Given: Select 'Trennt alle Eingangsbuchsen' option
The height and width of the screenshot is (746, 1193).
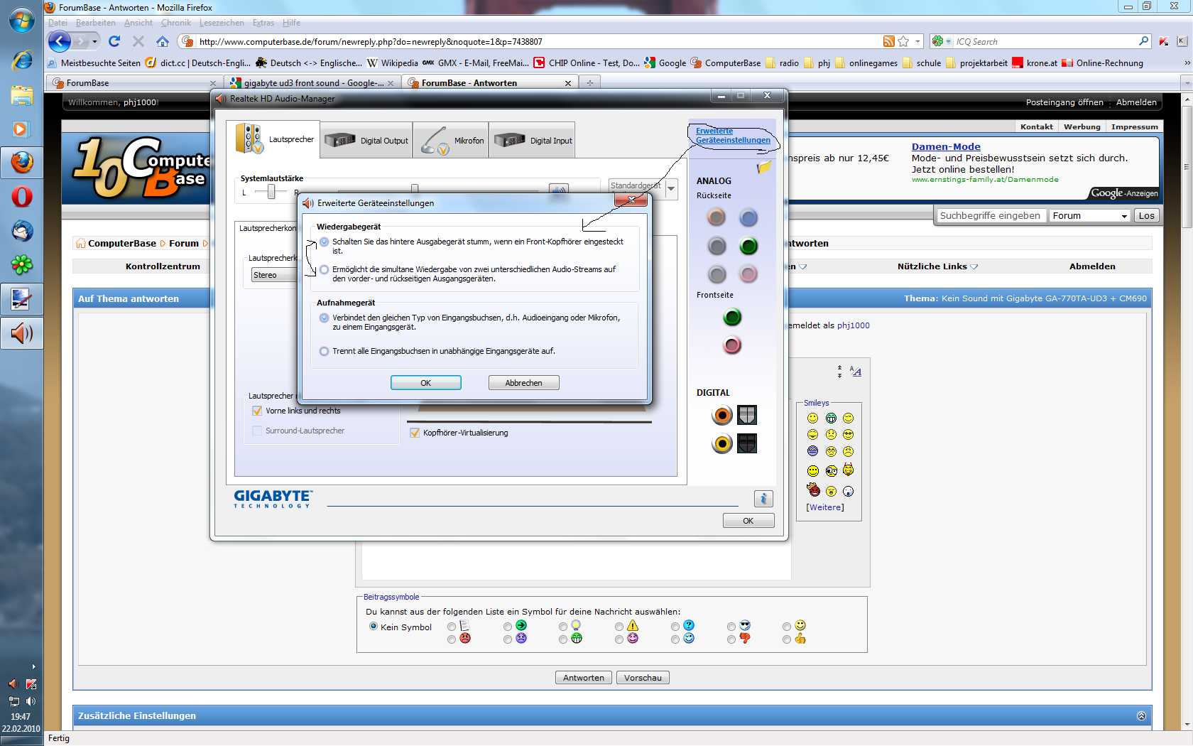Looking at the screenshot, I should [325, 352].
